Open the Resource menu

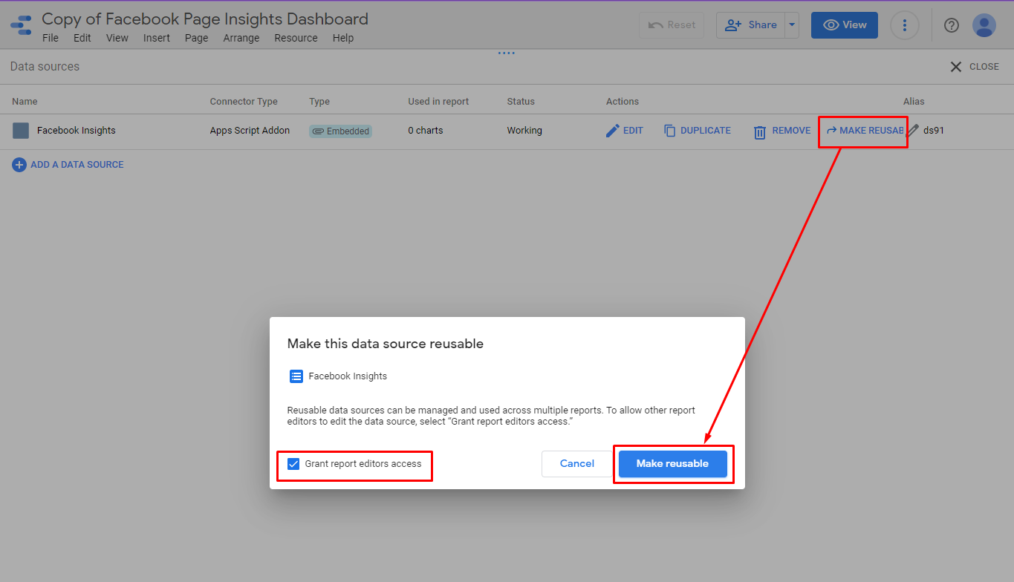click(296, 38)
